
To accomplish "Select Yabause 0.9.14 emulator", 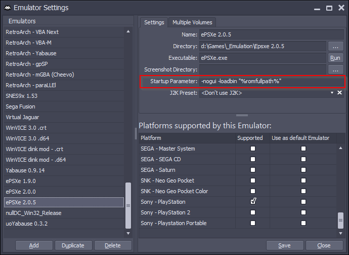I will (64, 170).
